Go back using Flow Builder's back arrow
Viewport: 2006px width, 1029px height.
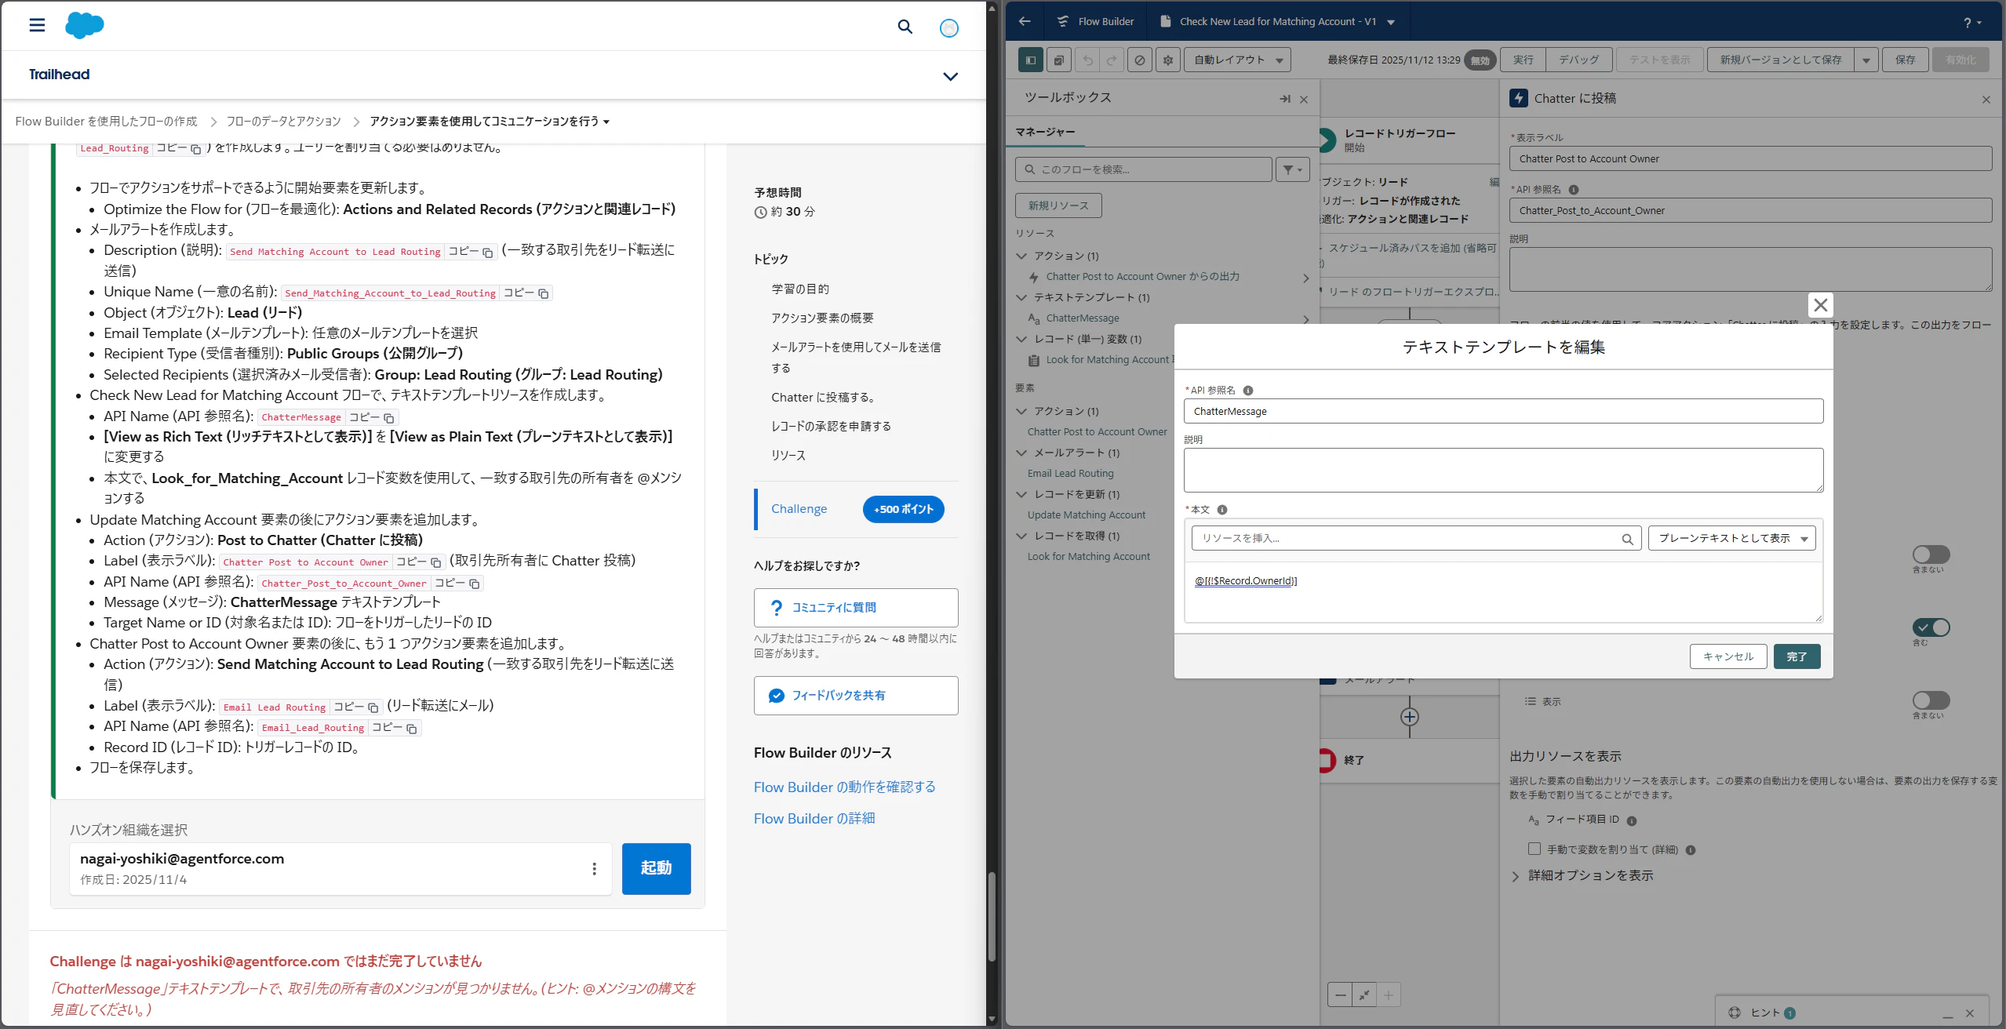click(x=1025, y=21)
